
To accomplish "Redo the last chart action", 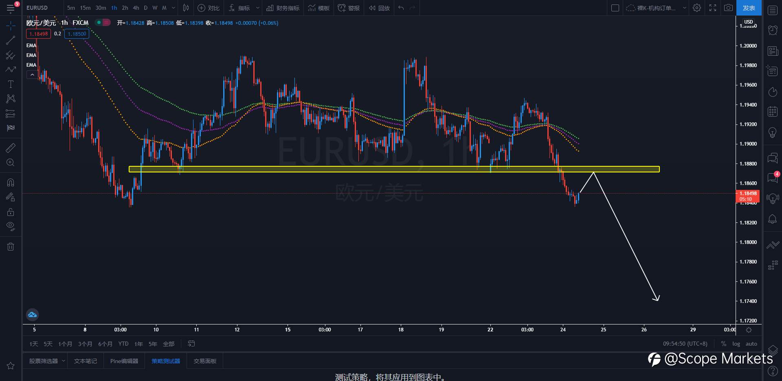I will [x=413, y=8].
